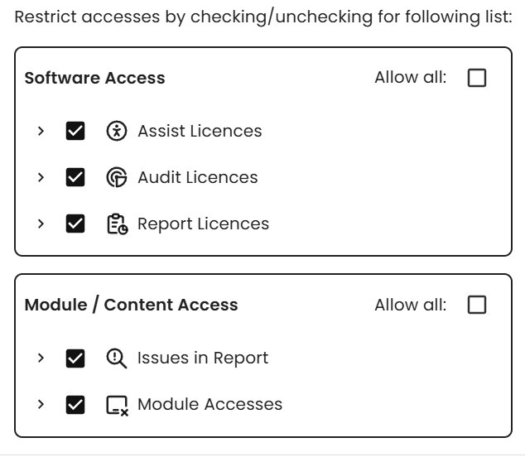Expand the Assist Licences row
525x457 pixels.
41,131
